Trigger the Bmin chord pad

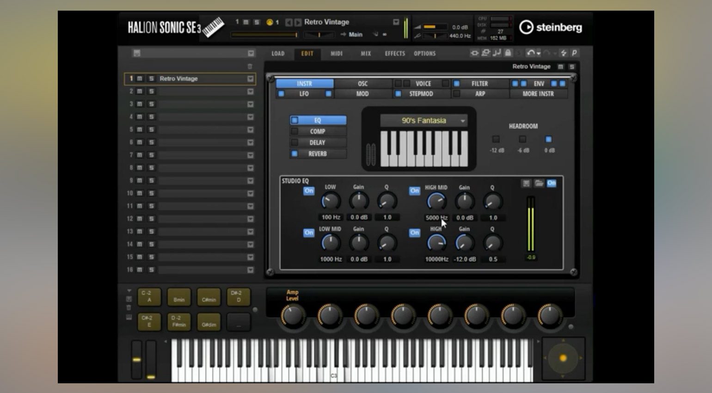[179, 297]
